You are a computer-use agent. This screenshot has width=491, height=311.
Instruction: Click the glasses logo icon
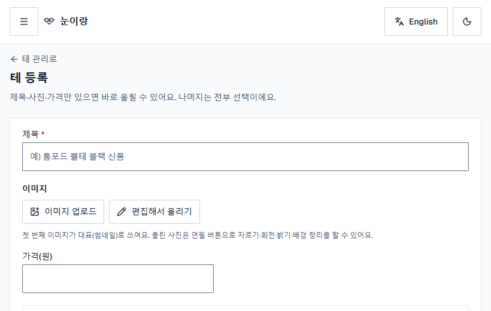click(49, 21)
